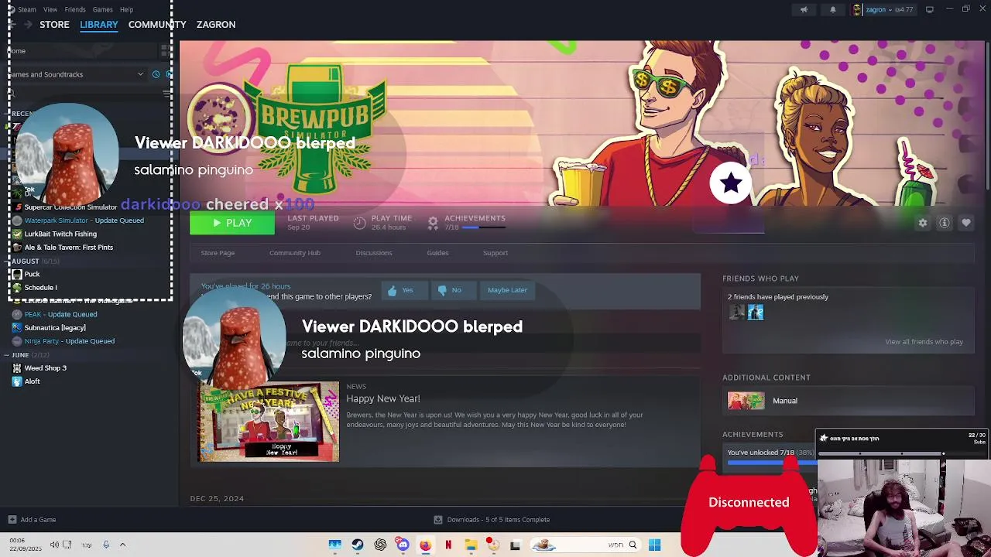Open the COMMUNITY tab
The width and height of the screenshot is (991, 557).
[157, 25]
